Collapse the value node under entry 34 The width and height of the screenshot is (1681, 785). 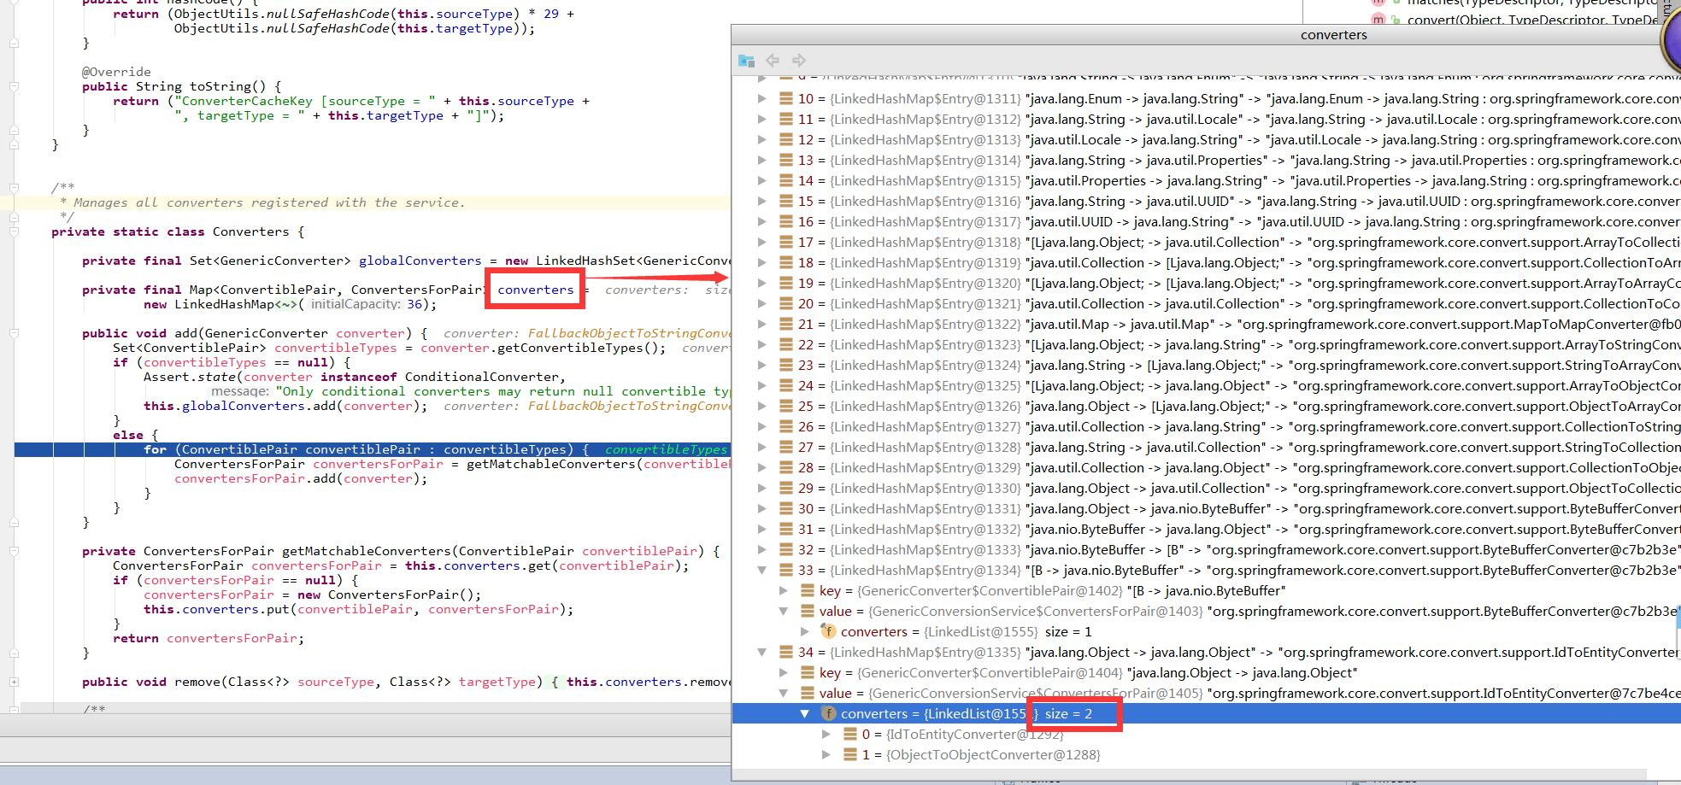coord(783,693)
